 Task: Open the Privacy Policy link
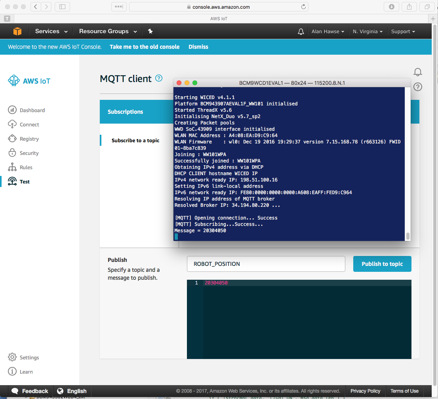366,391
